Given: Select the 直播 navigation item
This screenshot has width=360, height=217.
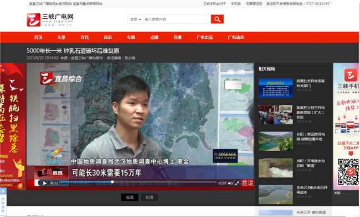Looking at the screenshot, I should pos(177,38).
